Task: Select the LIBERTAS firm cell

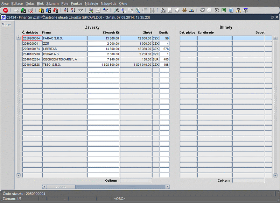Action: (x=65, y=49)
